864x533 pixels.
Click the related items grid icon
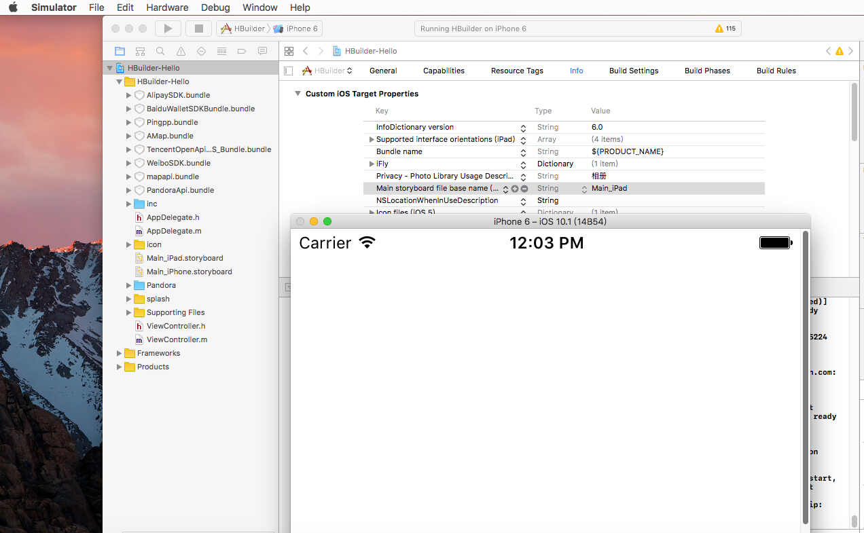point(289,51)
